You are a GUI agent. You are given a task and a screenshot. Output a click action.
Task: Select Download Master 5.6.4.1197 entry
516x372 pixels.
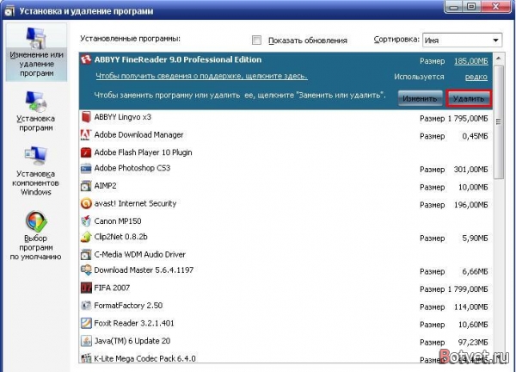[286, 270]
